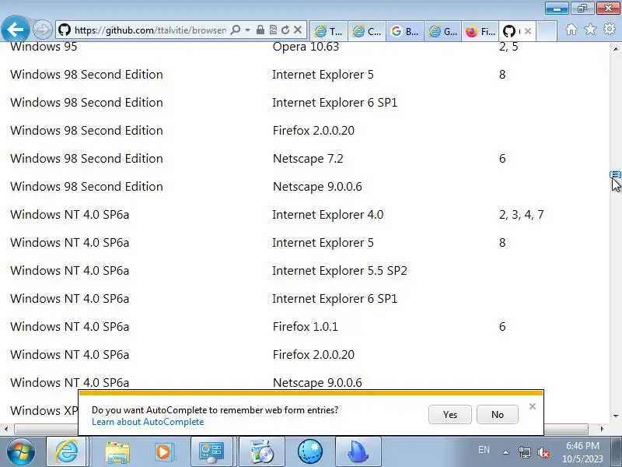This screenshot has height=467, width=622.
Task: Open the Home page icon
Action: click(x=571, y=30)
